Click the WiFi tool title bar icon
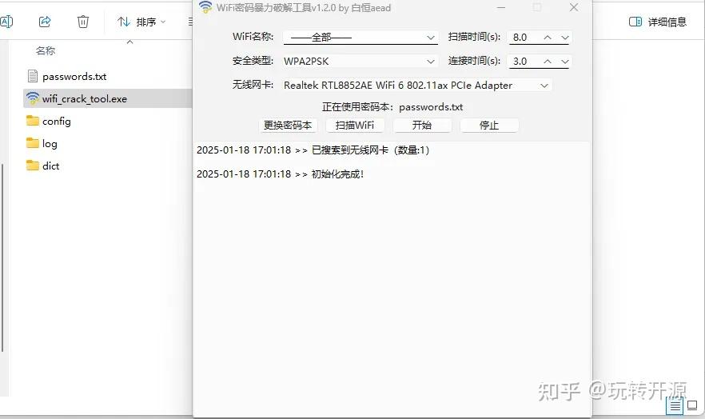This screenshot has width=705, height=419. coord(205,7)
